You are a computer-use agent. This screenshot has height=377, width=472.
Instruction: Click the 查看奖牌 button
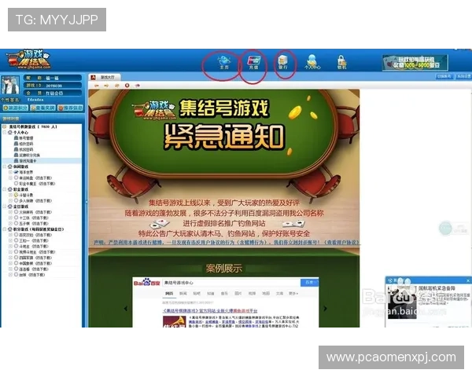coord(43,108)
